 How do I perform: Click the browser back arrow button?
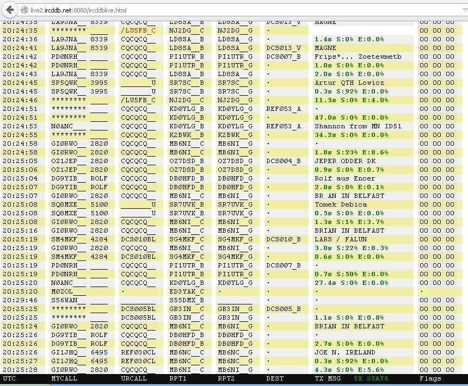point(10,10)
